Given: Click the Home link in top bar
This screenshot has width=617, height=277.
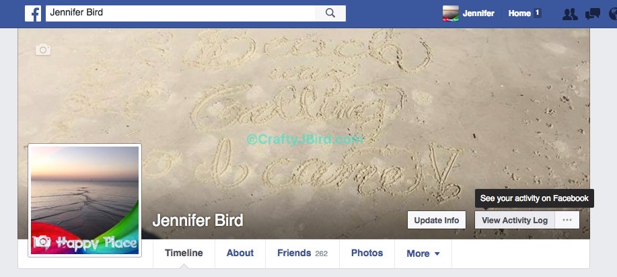Looking at the screenshot, I should tap(519, 13).
